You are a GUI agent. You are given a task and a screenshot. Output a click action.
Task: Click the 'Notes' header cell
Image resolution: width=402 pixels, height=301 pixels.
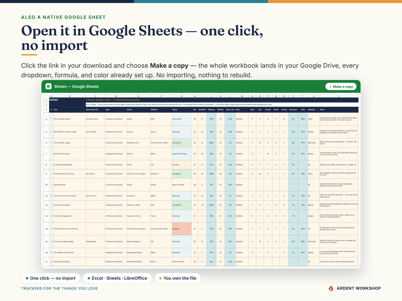(339, 110)
